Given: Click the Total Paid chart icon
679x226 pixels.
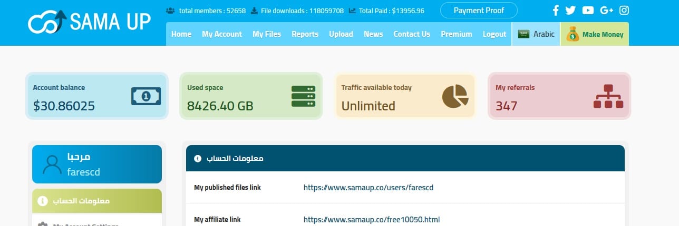Looking at the screenshot, I should point(352,11).
